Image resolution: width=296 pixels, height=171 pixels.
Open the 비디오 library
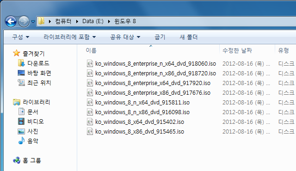click(x=36, y=122)
